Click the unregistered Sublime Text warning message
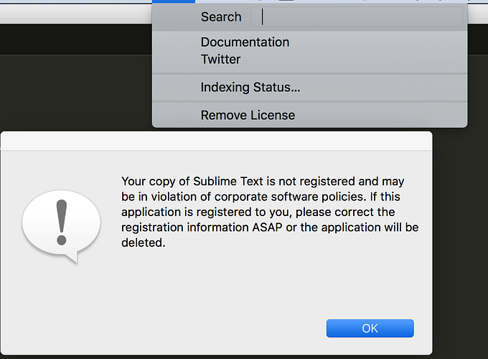 tap(270, 212)
